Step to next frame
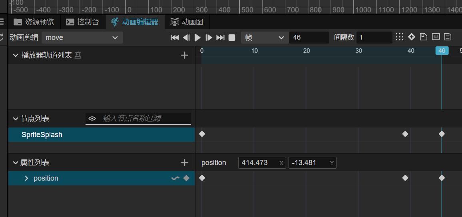The height and width of the screenshot is (217, 462). tap(209, 38)
